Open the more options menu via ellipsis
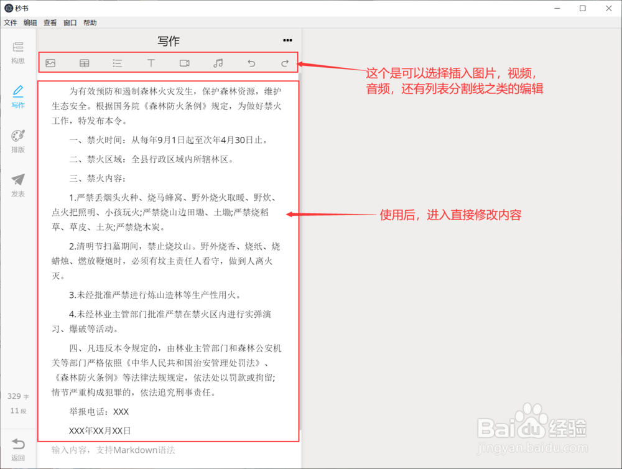 point(287,40)
